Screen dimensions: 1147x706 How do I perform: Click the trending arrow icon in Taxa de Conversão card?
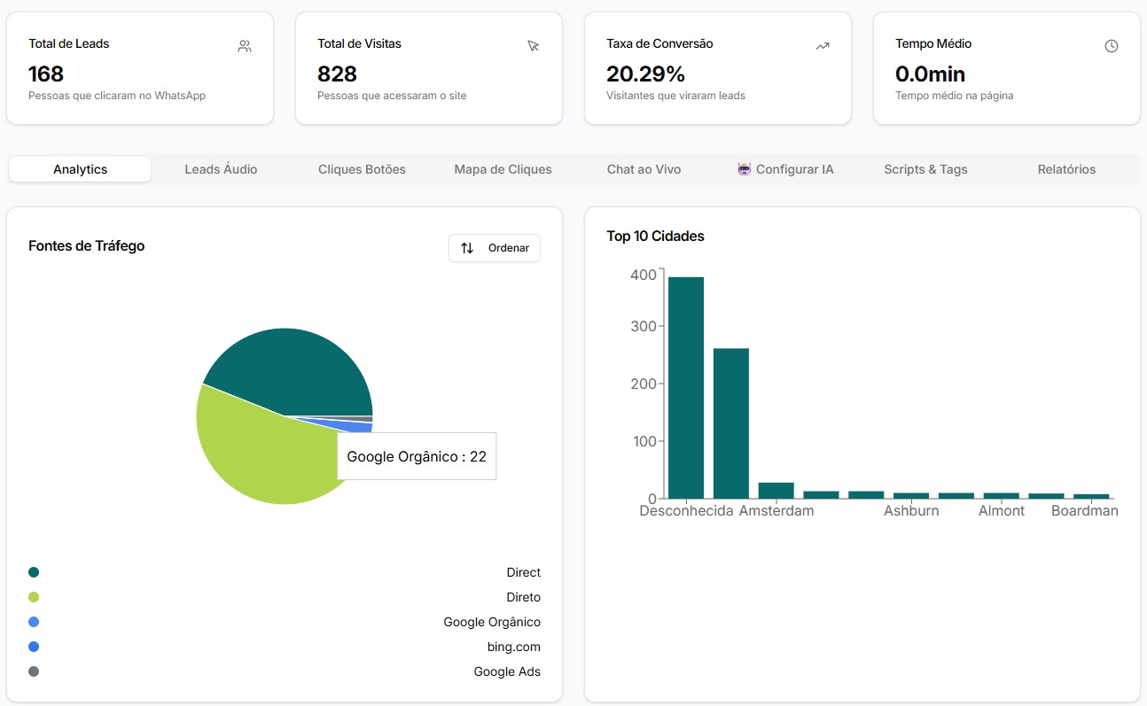(x=823, y=46)
